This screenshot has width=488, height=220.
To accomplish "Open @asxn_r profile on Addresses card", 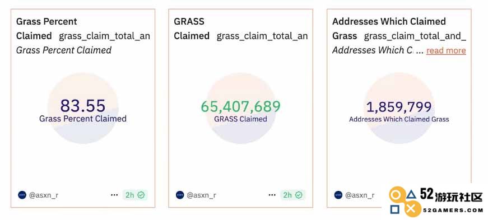I will tap(360, 195).
